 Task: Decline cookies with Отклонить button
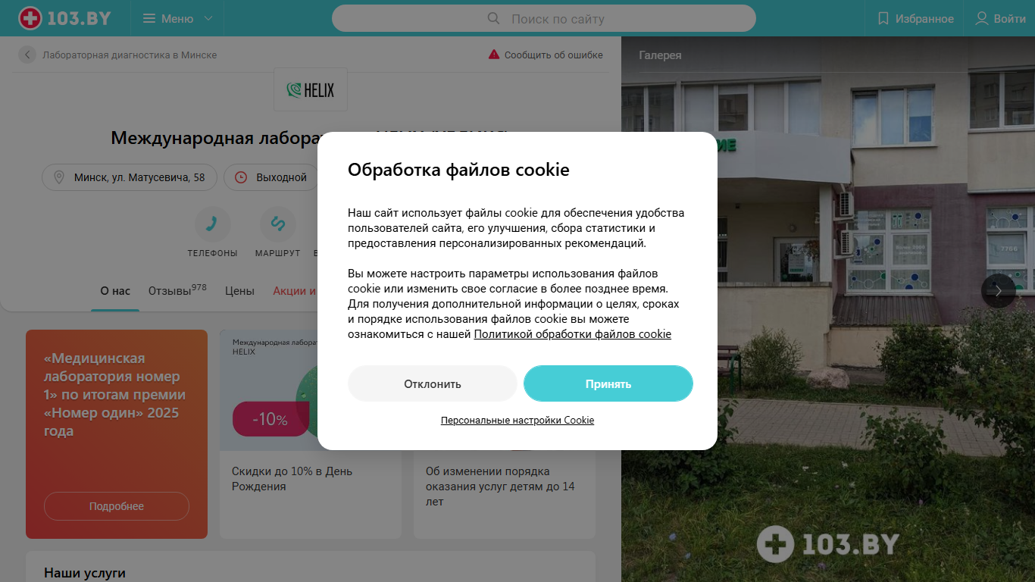click(x=433, y=383)
